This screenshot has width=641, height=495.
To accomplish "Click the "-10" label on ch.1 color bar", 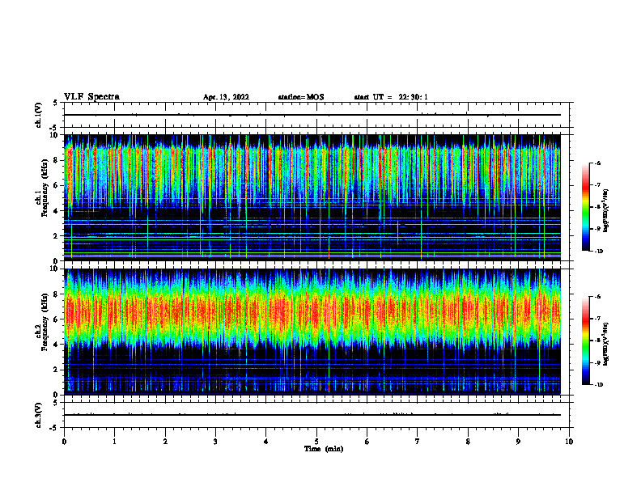I will click(x=598, y=252).
